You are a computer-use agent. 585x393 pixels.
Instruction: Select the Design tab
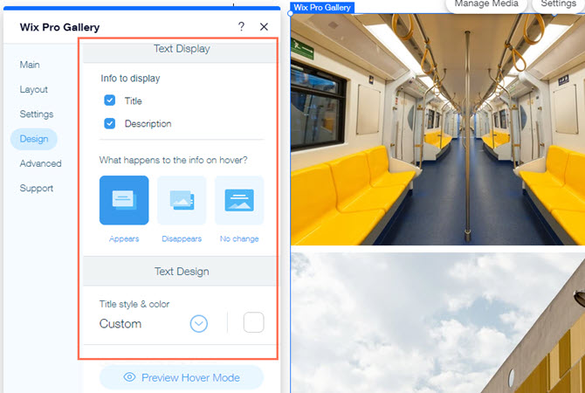point(34,139)
